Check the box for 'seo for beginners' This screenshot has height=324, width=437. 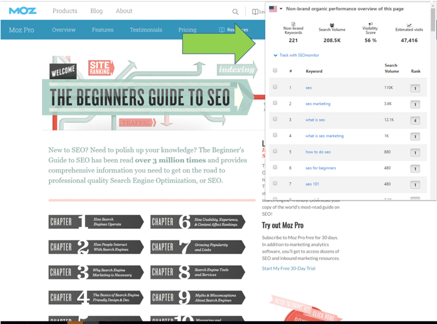(275, 167)
